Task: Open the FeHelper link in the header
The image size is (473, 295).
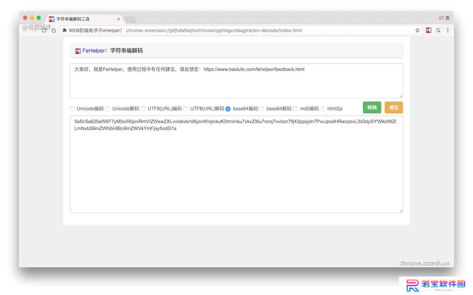Action: click(x=93, y=51)
